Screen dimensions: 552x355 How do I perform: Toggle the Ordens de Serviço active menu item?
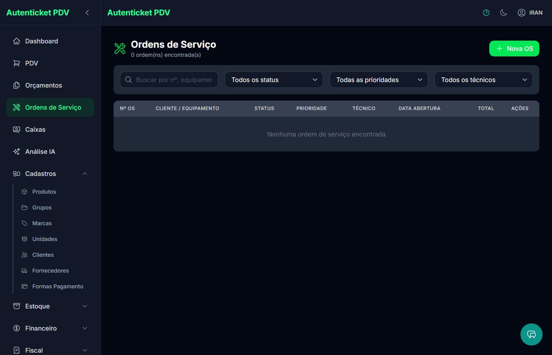50,107
